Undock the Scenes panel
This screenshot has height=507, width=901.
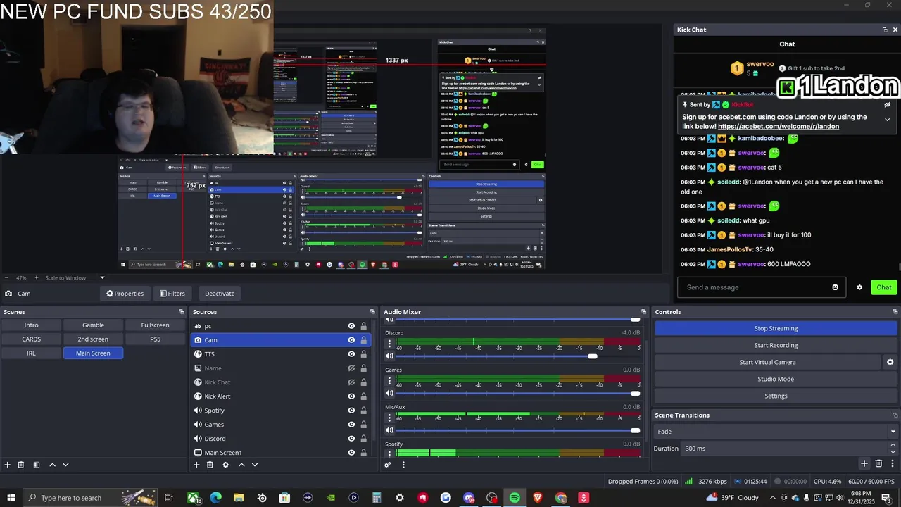tap(182, 312)
